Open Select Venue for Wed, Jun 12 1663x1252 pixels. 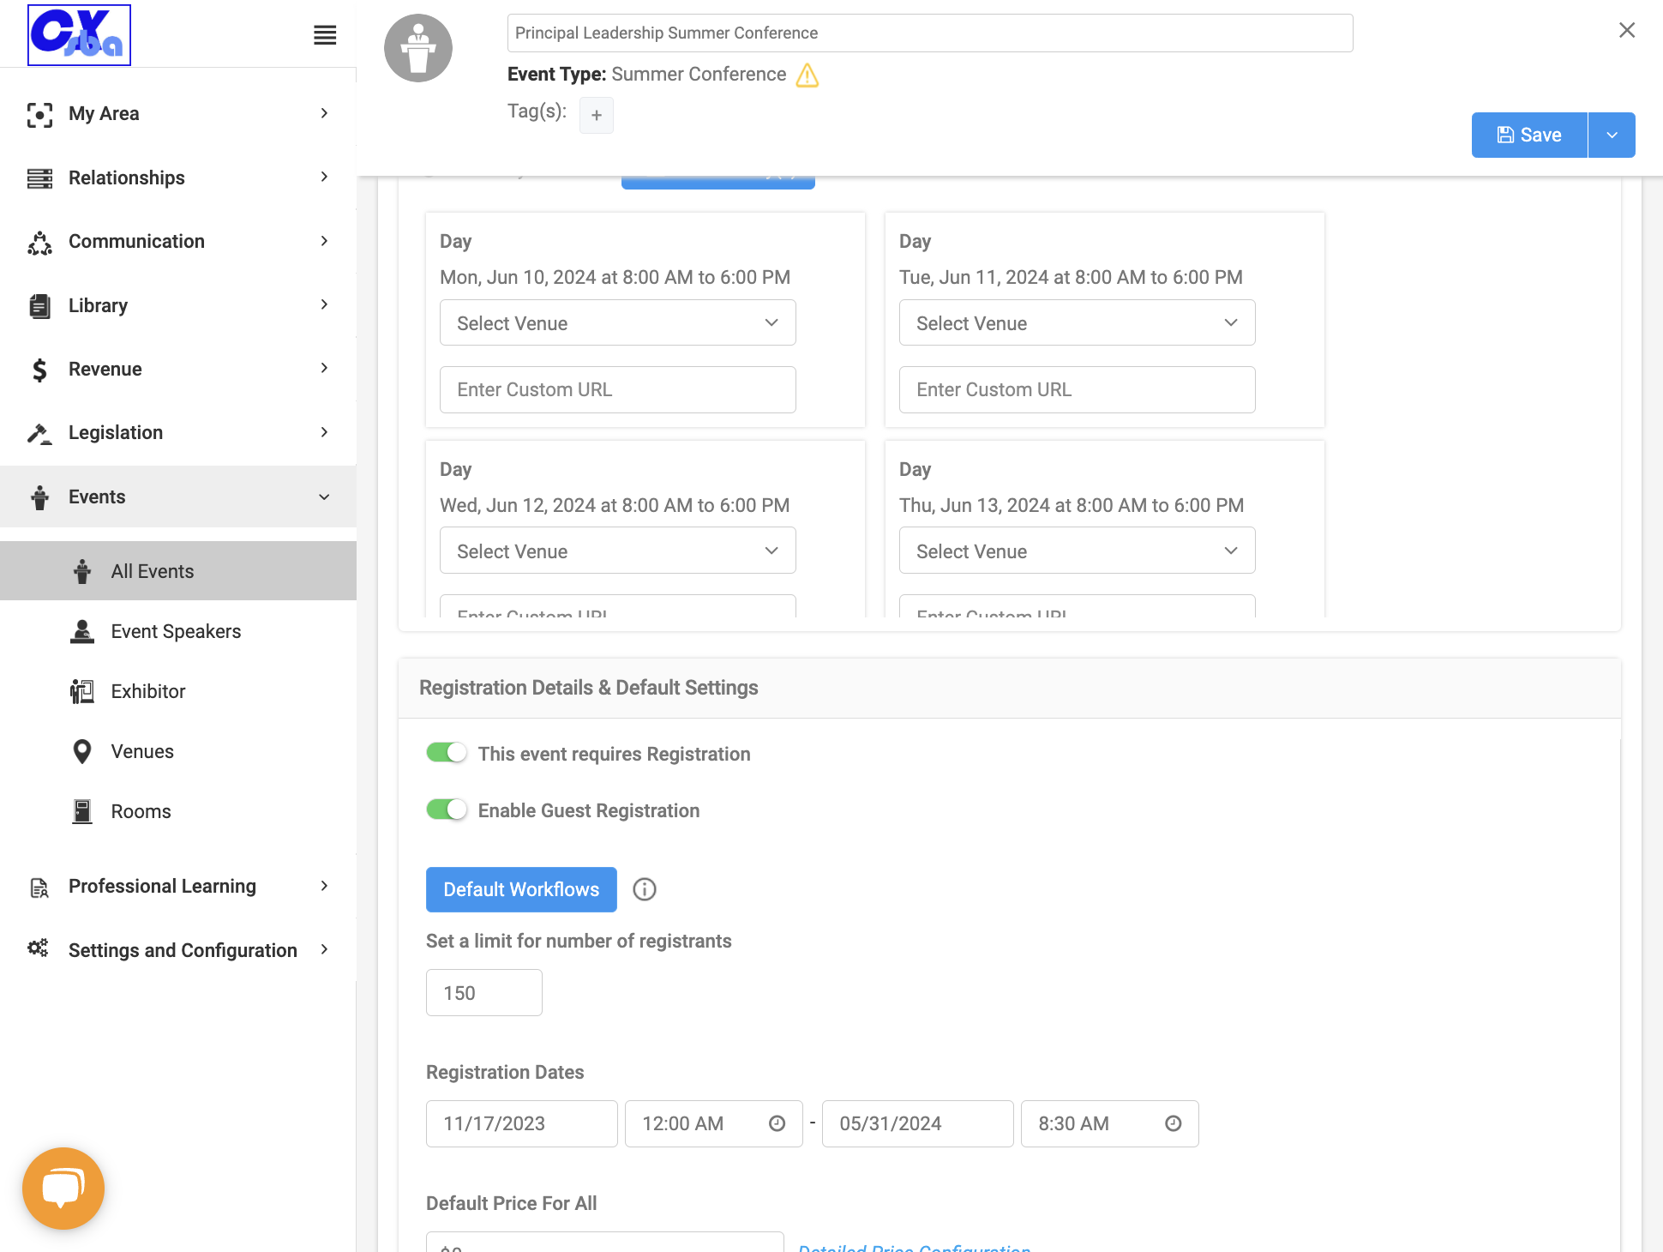617,551
